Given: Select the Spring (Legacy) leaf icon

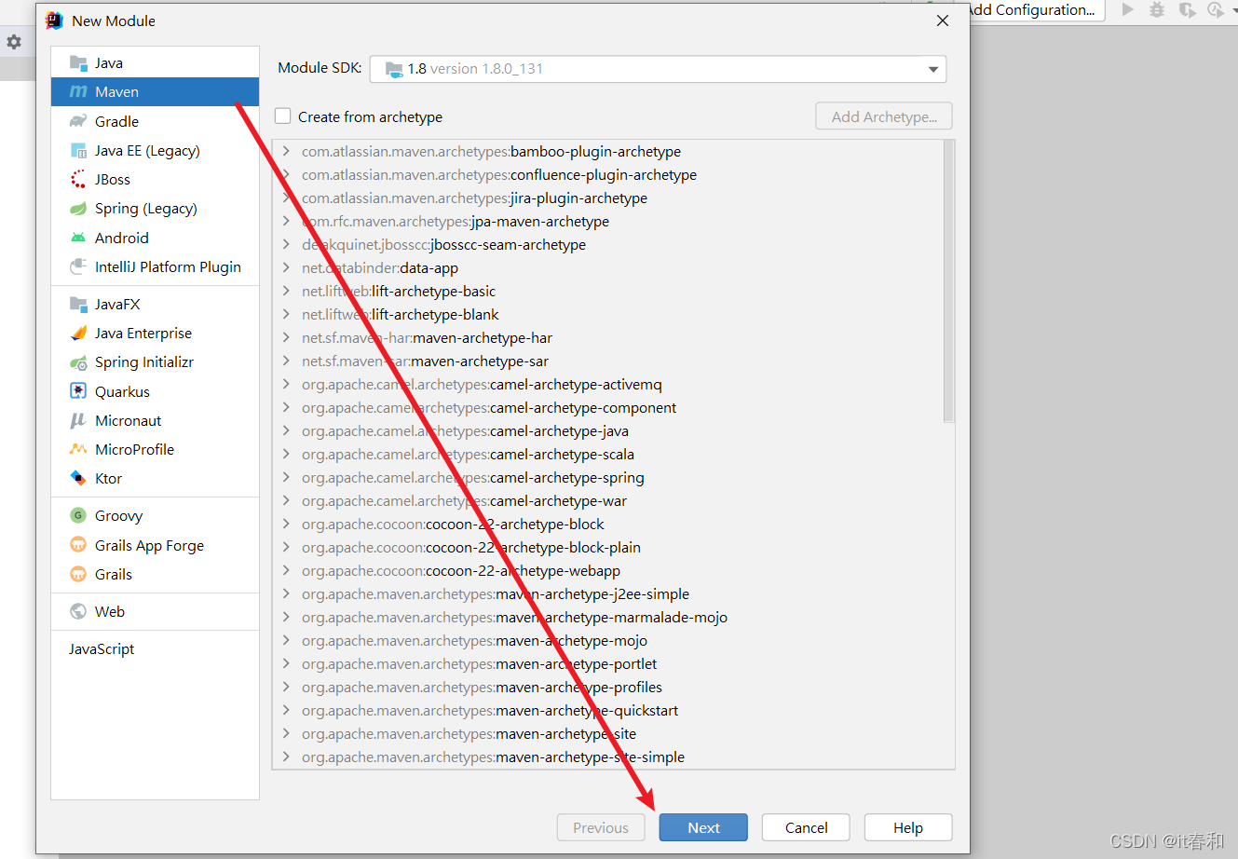Looking at the screenshot, I should pos(78,209).
